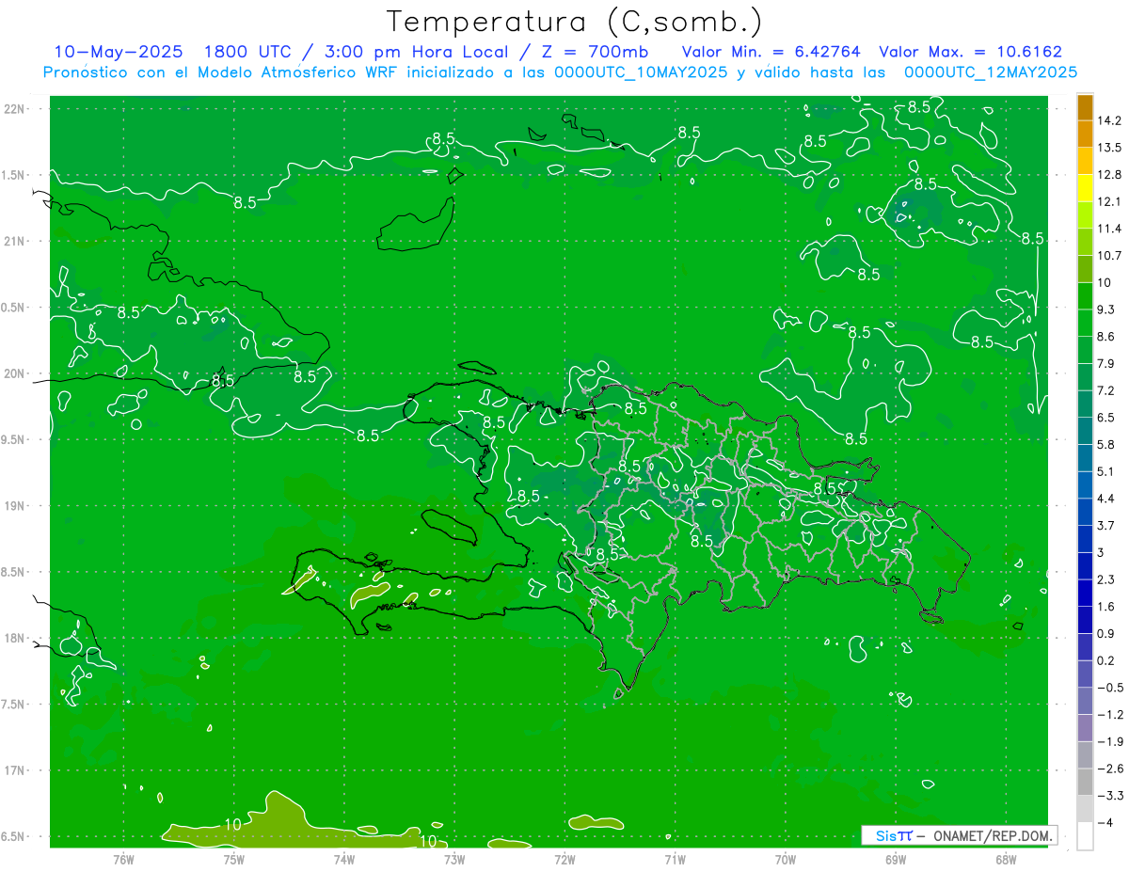Click longitude label "73W"
The height and width of the screenshot is (872, 1129).
pos(454,859)
